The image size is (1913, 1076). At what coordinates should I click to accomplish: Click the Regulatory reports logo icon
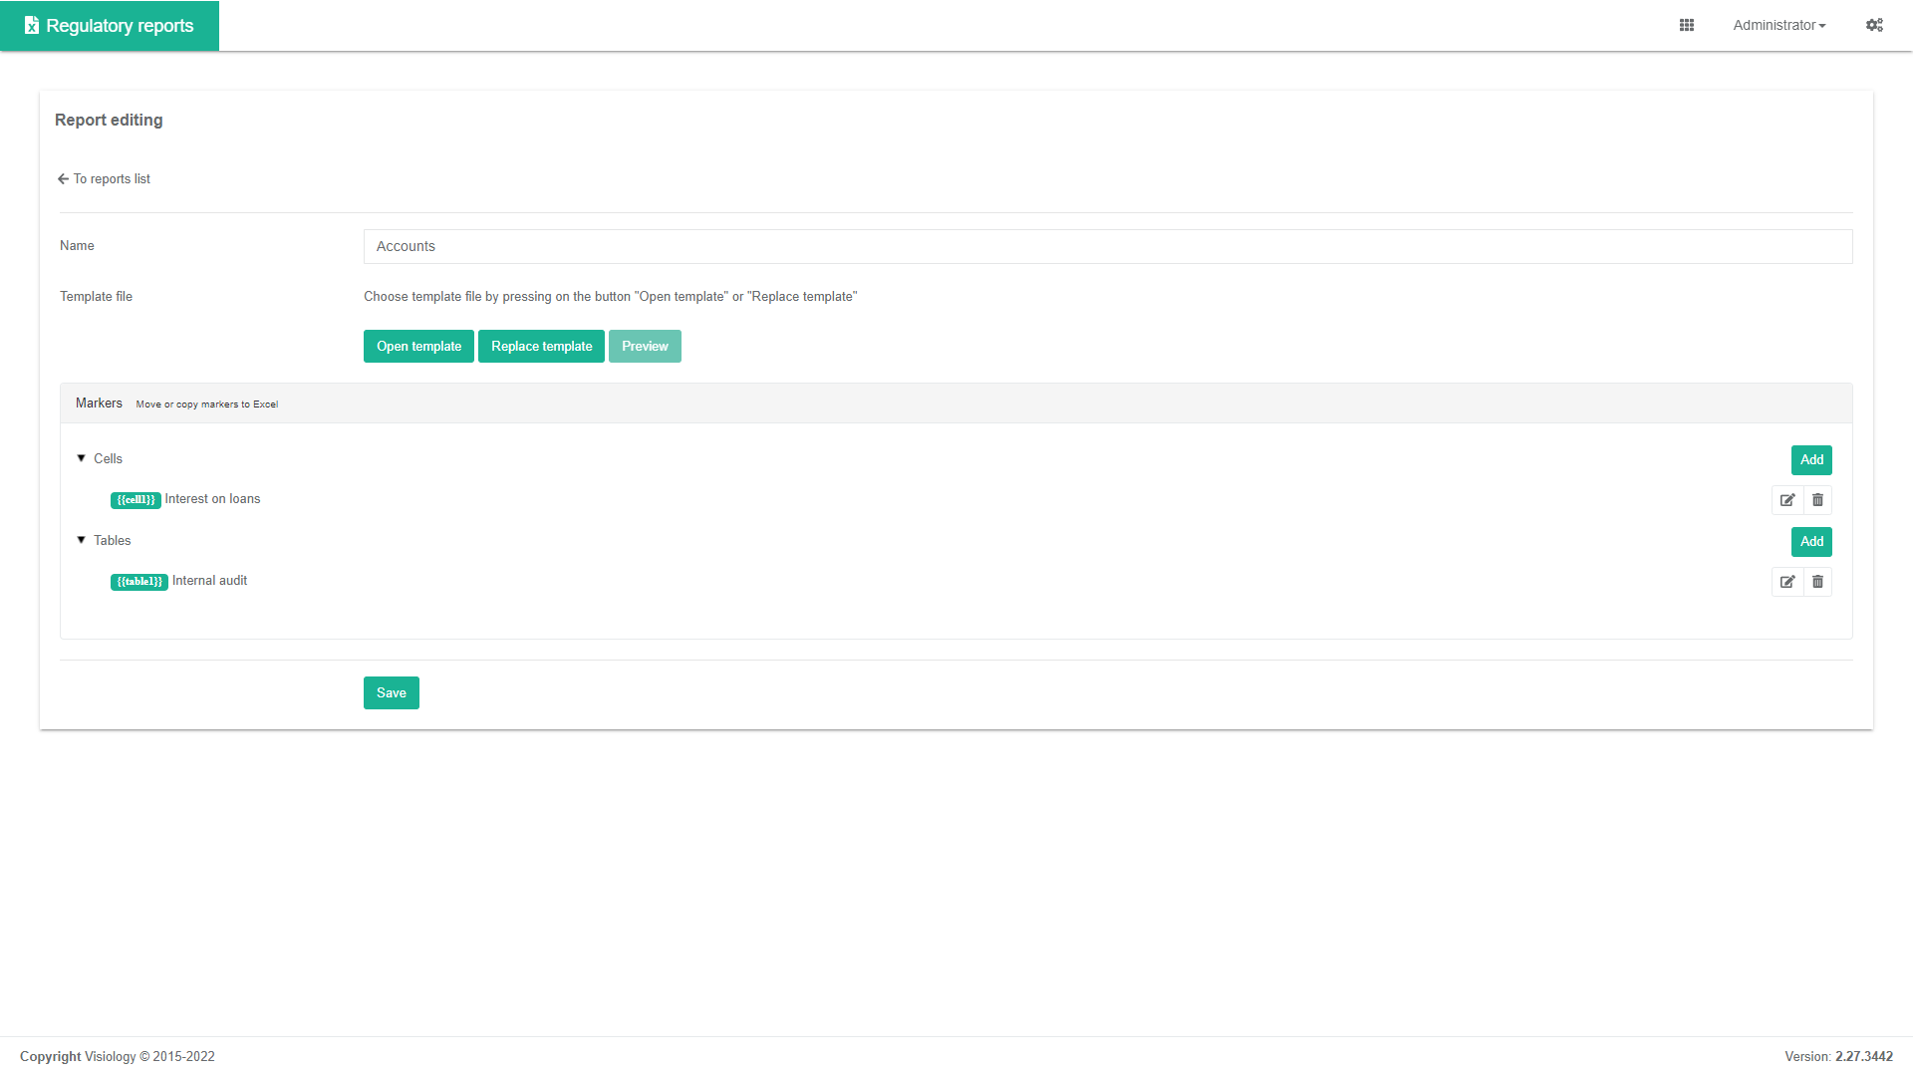[x=32, y=26]
